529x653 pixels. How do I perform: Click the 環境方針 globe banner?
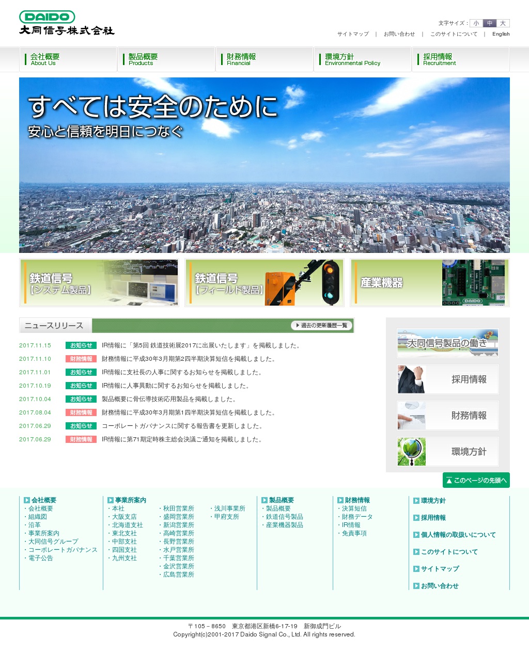pos(447,452)
